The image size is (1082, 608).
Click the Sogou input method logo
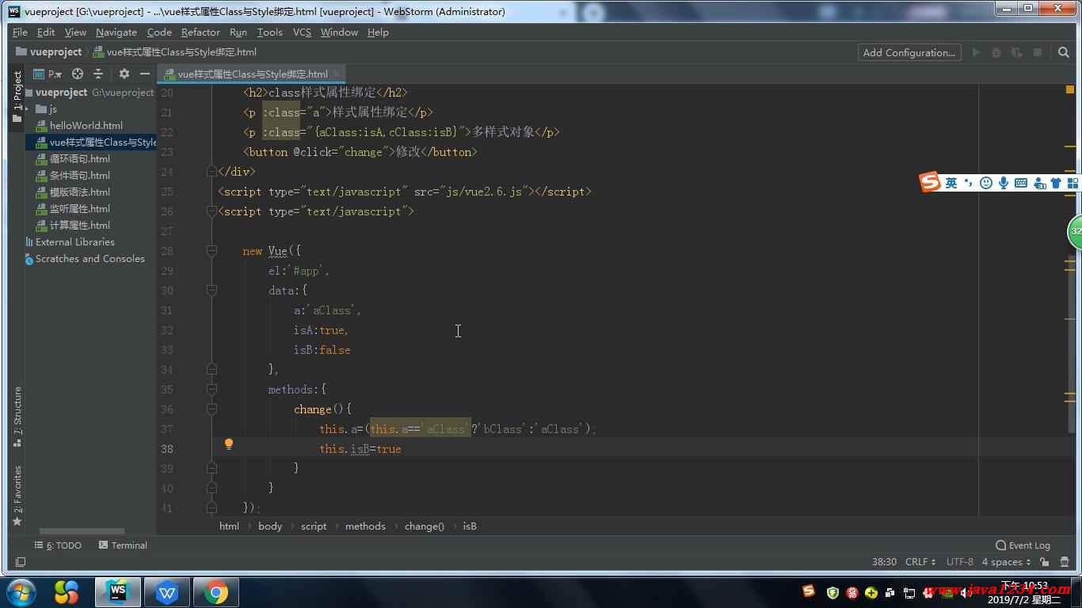[x=930, y=182]
